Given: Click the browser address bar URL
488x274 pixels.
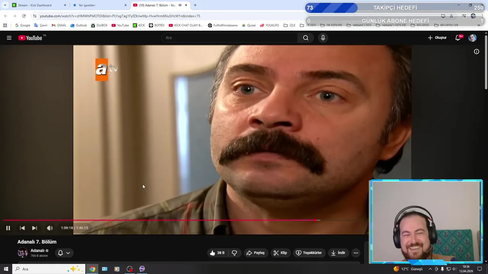Looking at the screenshot, I should point(120,16).
